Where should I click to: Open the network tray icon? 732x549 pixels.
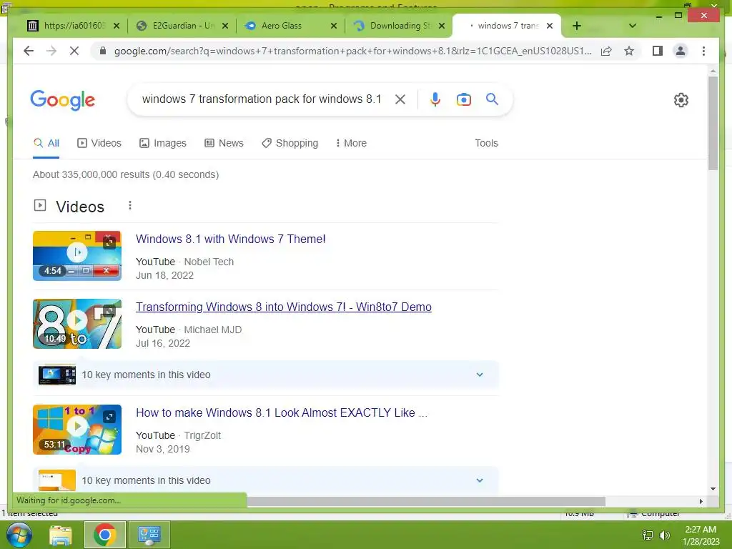tap(648, 535)
